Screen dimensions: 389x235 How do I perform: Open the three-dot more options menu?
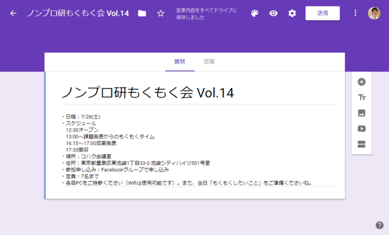point(355,13)
